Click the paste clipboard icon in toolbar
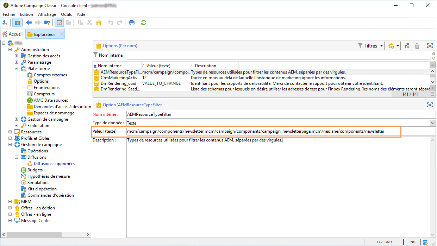437x246 pixels. (x=99, y=23)
